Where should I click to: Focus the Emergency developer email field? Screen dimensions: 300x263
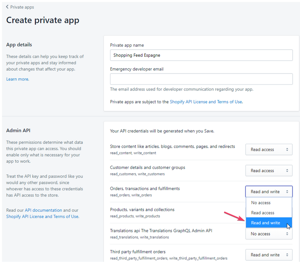tap(201, 79)
